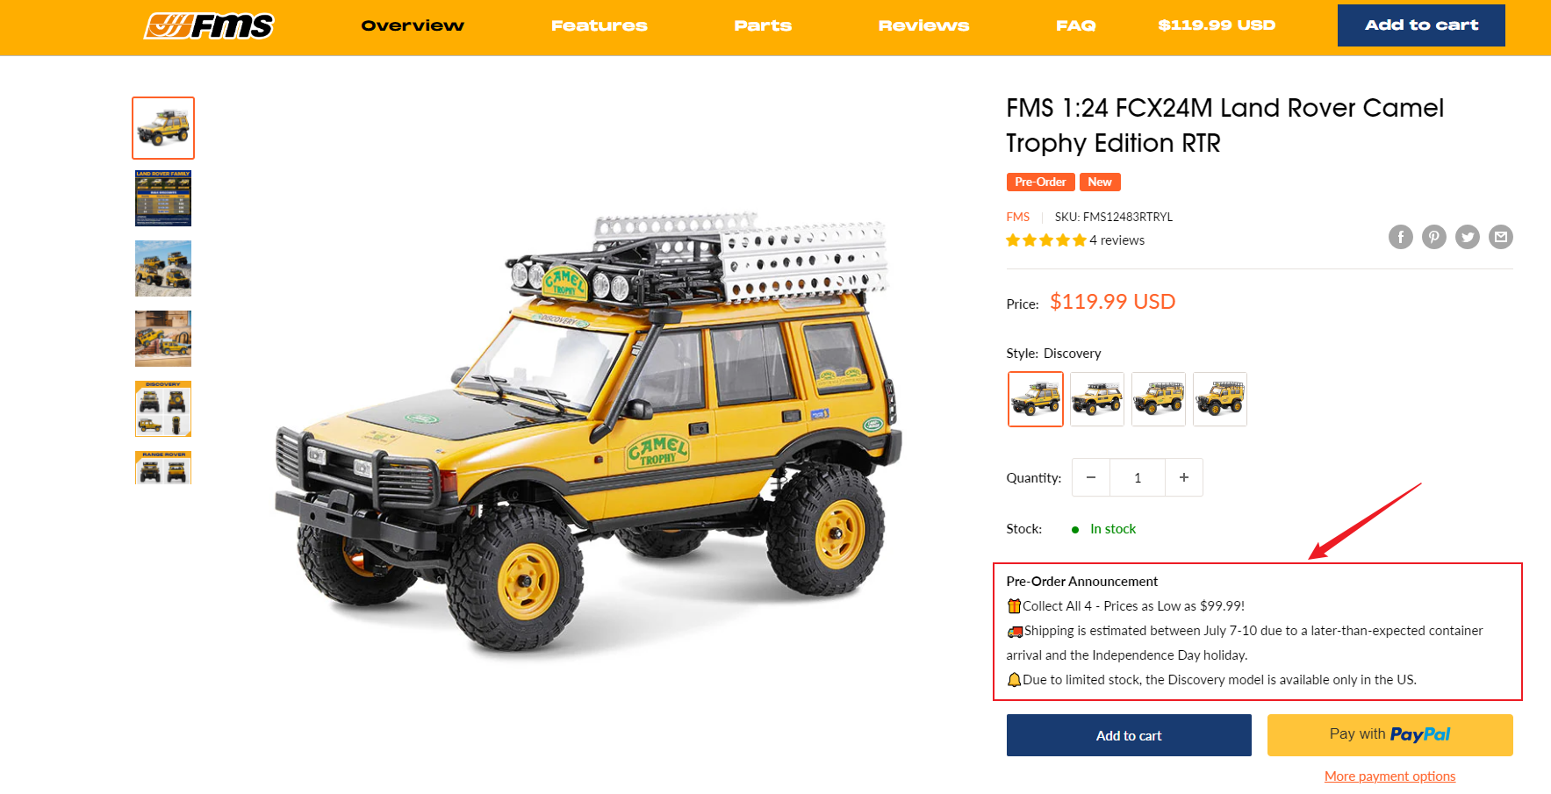Click the FMS logo in header
This screenshot has height=794, width=1551.
tap(209, 26)
